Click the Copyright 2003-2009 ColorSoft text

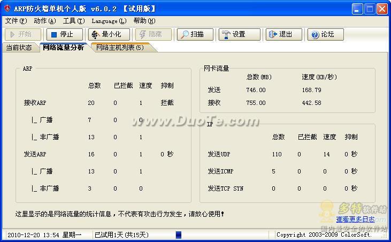coord(324,235)
